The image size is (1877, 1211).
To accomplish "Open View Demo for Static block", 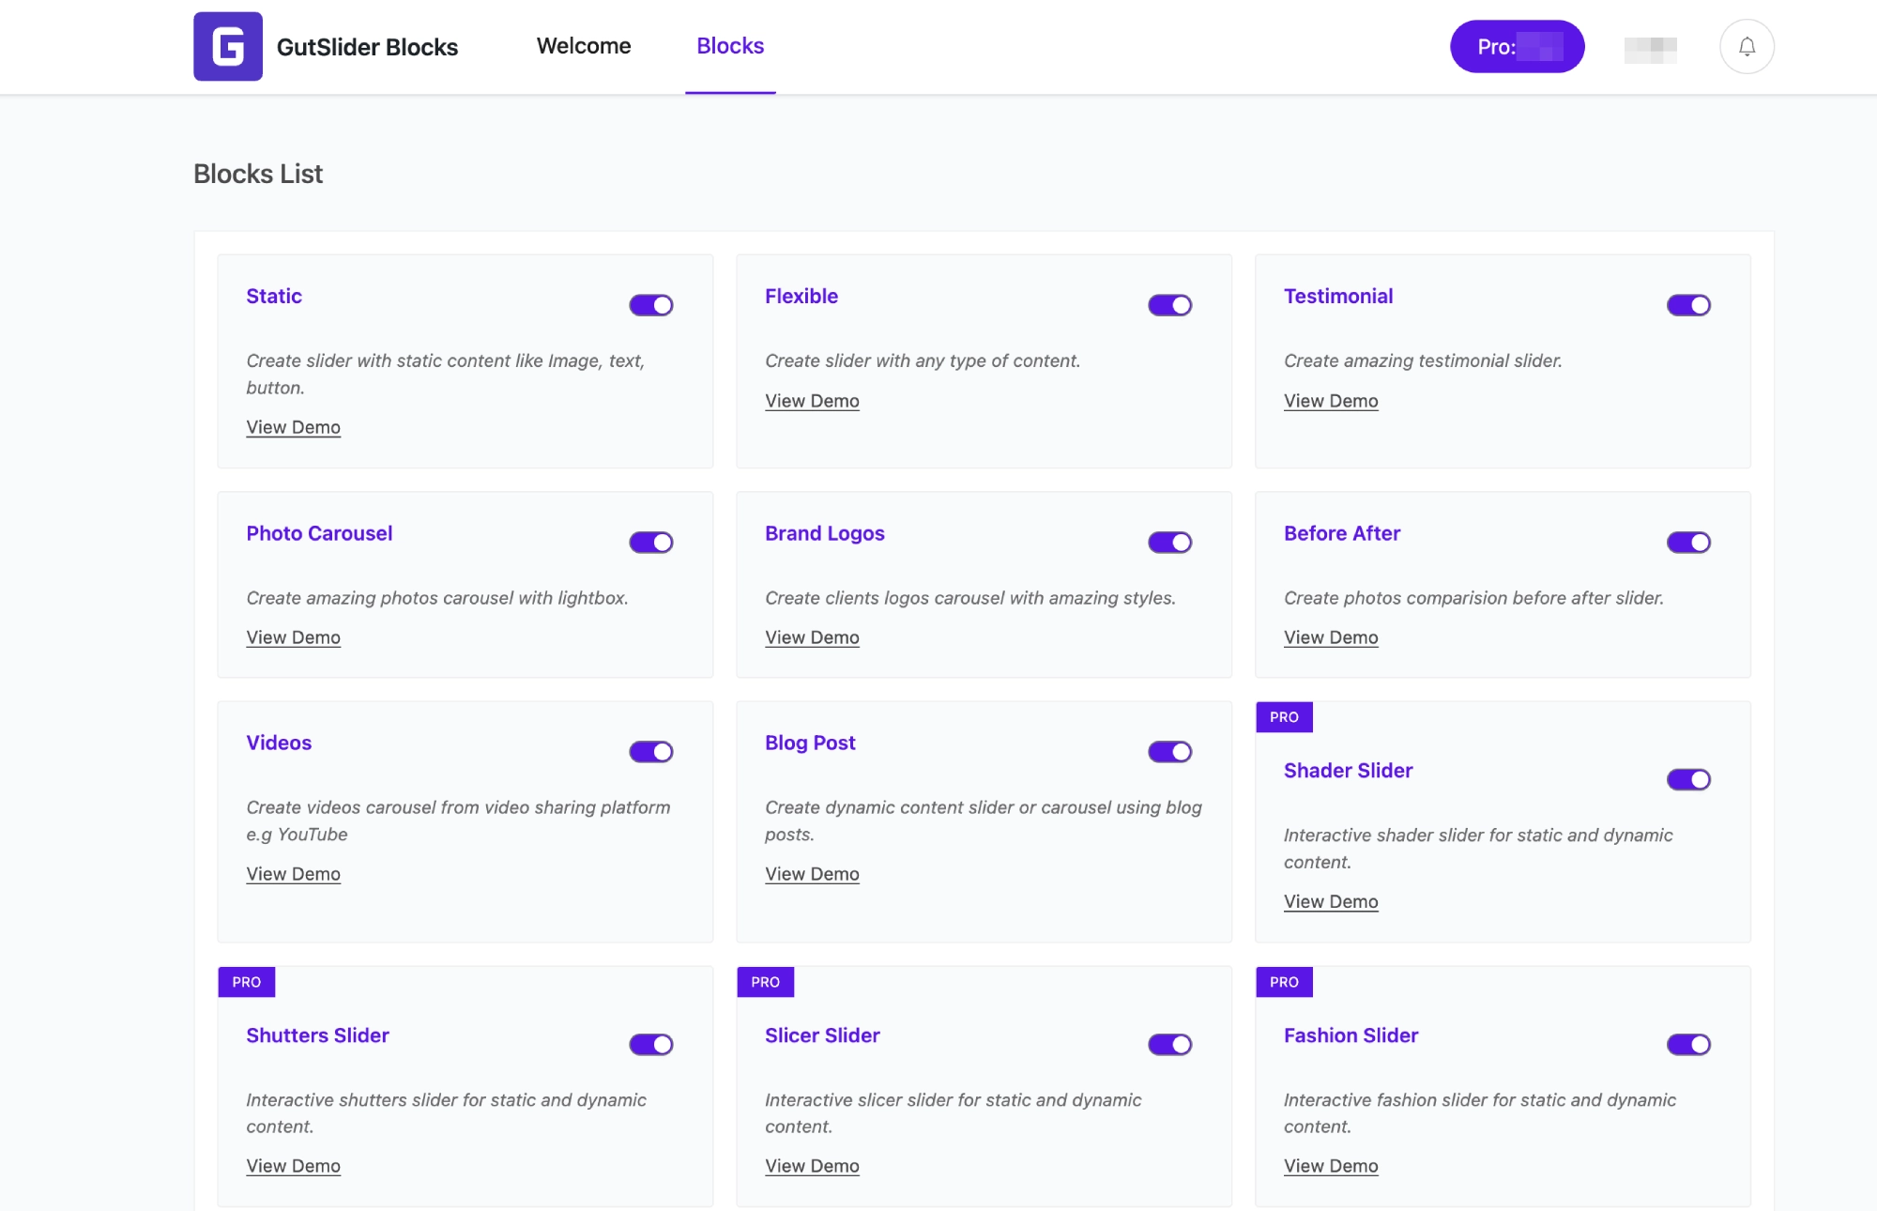I will click(x=293, y=427).
